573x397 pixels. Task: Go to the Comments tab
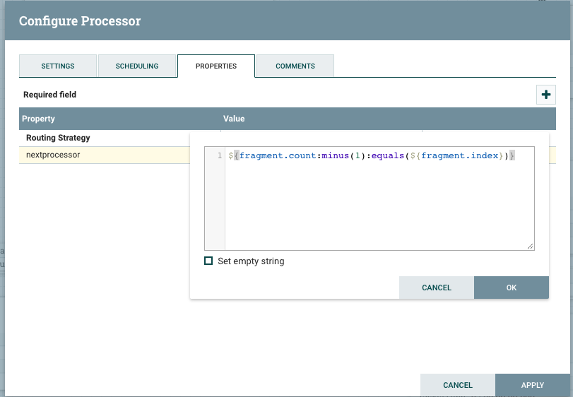coord(295,66)
